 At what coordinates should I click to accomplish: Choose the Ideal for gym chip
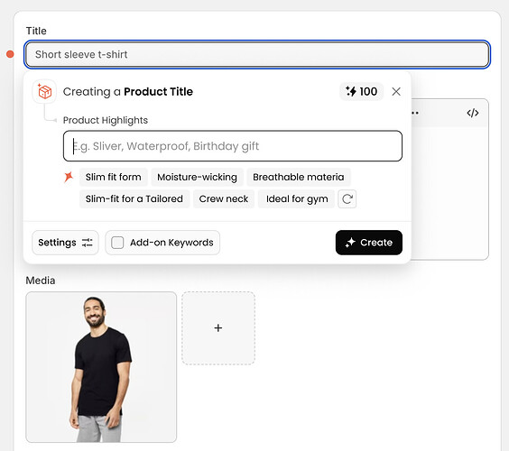click(x=297, y=198)
